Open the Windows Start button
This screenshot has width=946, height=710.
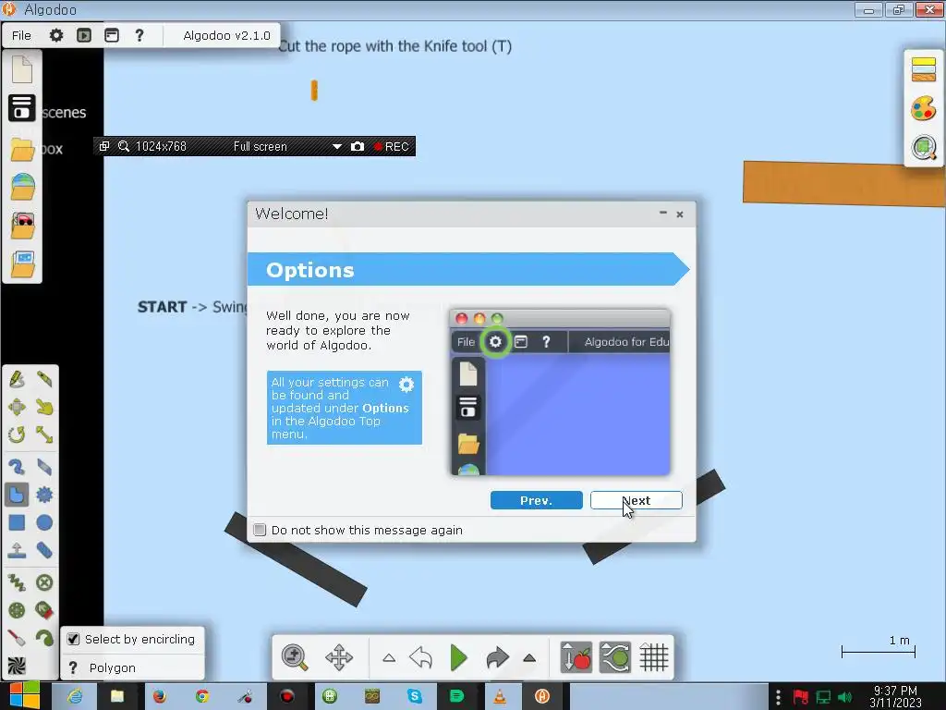coord(24,696)
